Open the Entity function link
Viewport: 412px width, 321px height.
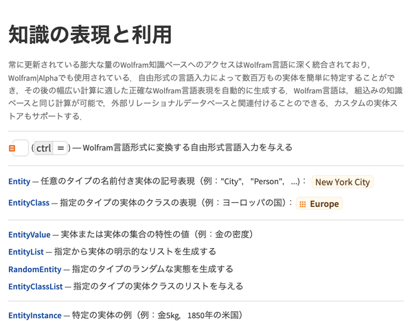[x=19, y=181]
